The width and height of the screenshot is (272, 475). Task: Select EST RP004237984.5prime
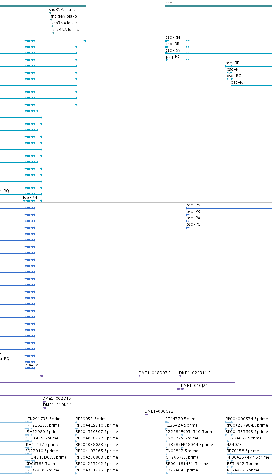tap(246, 425)
